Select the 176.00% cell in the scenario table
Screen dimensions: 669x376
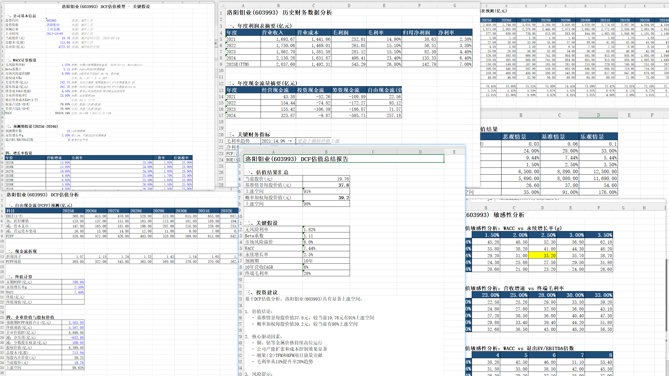point(598,192)
